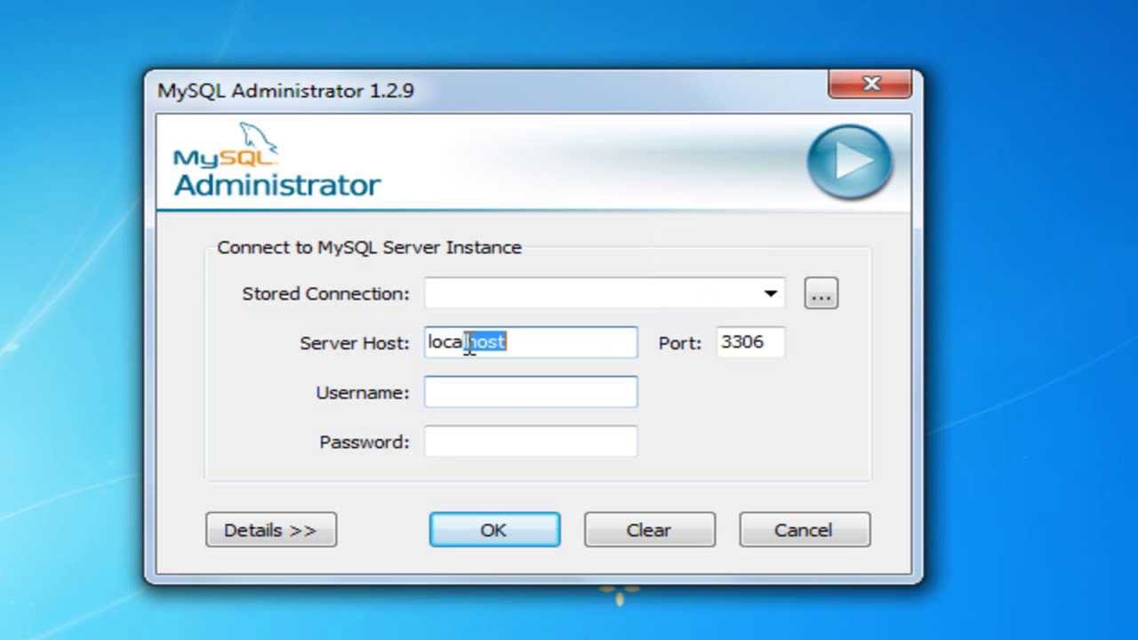Click the "MySQL Administrator 1.2.9" title bar text
The height and width of the screenshot is (640, 1138).
[x=285, y=91]
